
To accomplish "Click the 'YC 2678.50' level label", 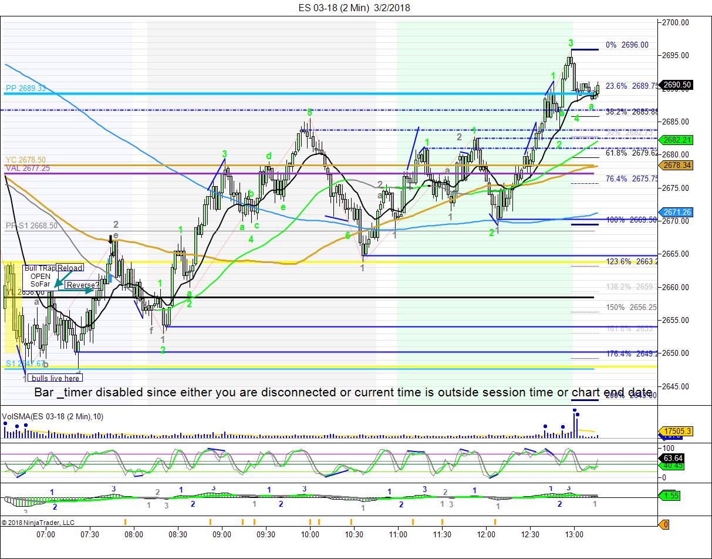I will pyautogui.click(x=26, y=160).
